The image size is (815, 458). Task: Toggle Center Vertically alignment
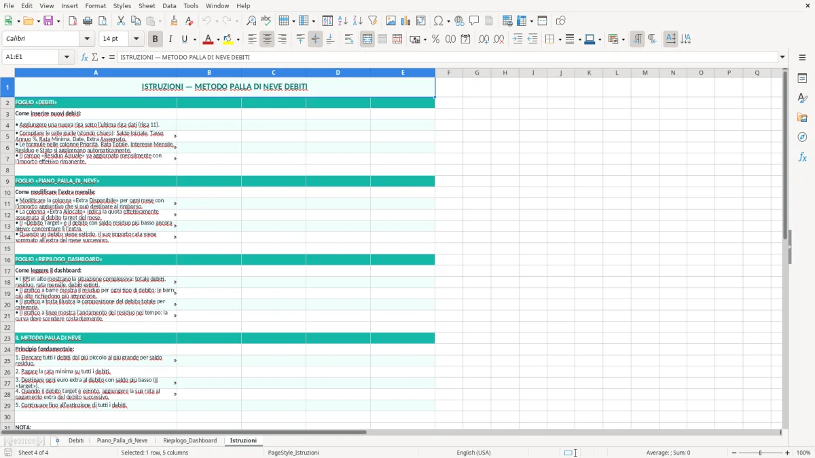315,39
